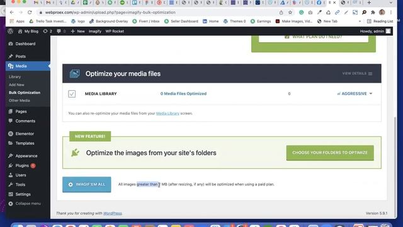Open the Chrome profile avatar

382,13
